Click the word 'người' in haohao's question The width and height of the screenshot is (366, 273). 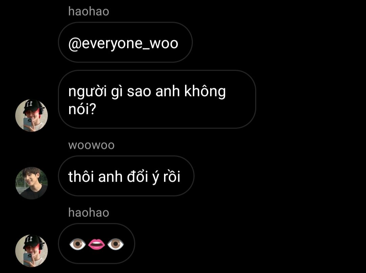(87, 92)
